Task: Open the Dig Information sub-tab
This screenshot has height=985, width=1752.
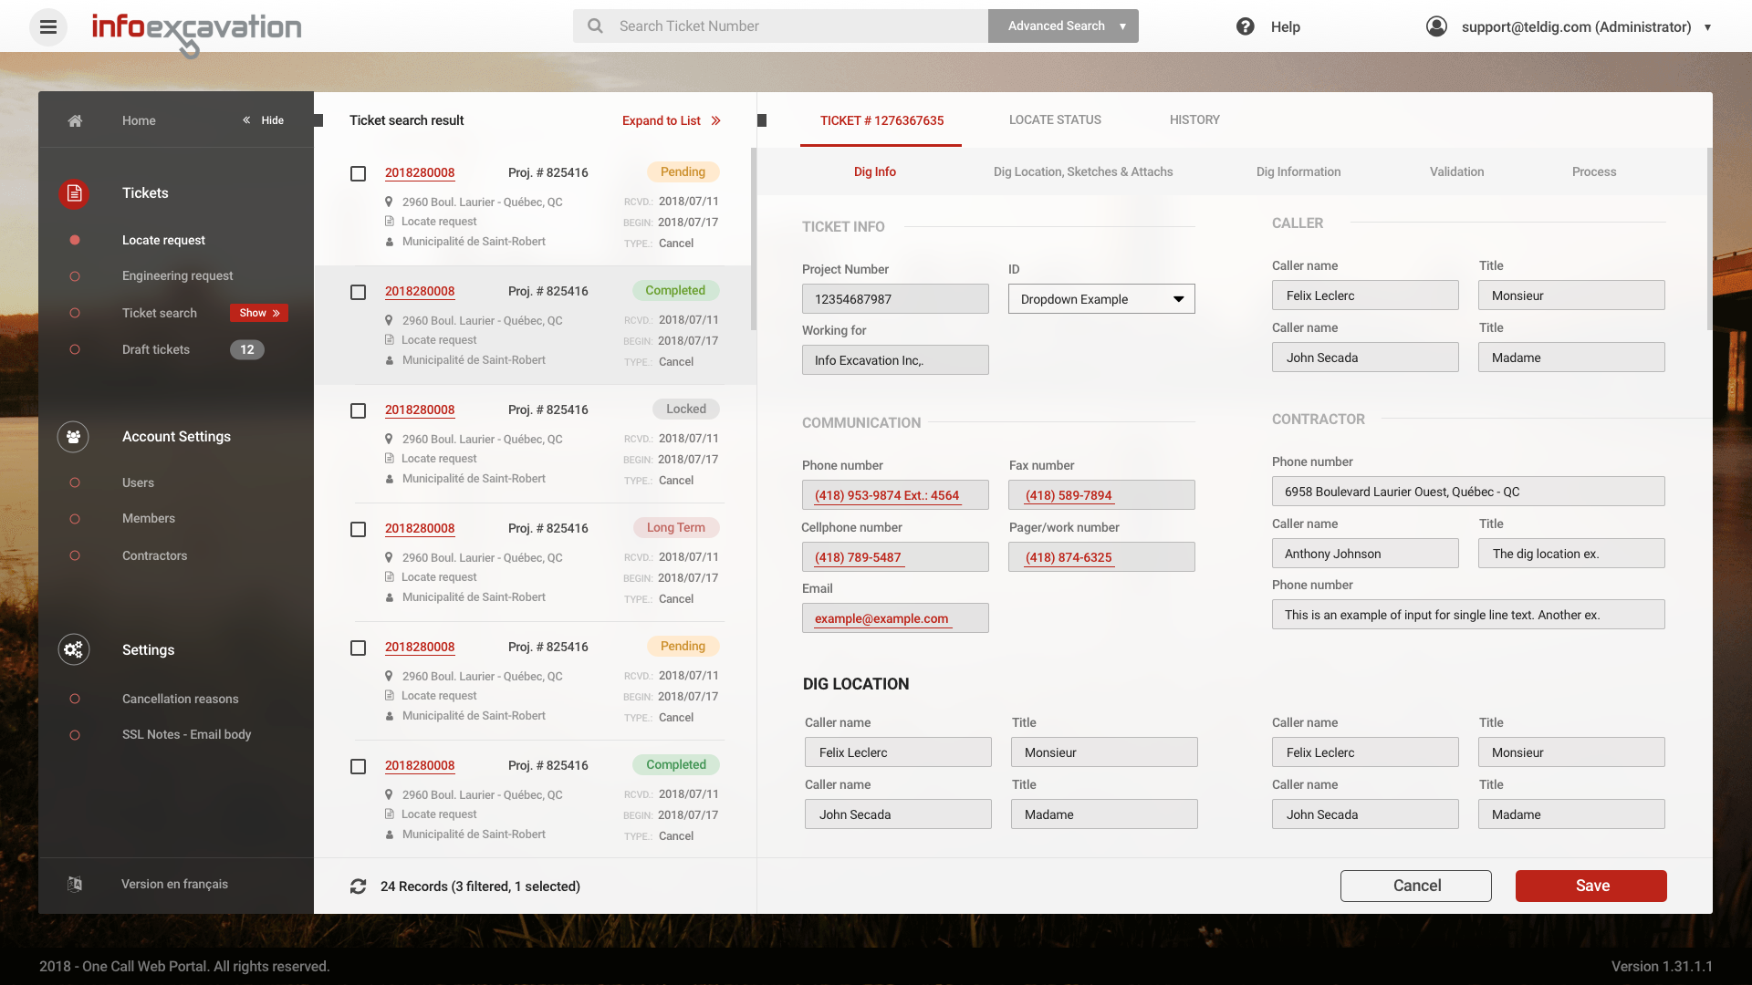Action: click(x=1298, y=171)
